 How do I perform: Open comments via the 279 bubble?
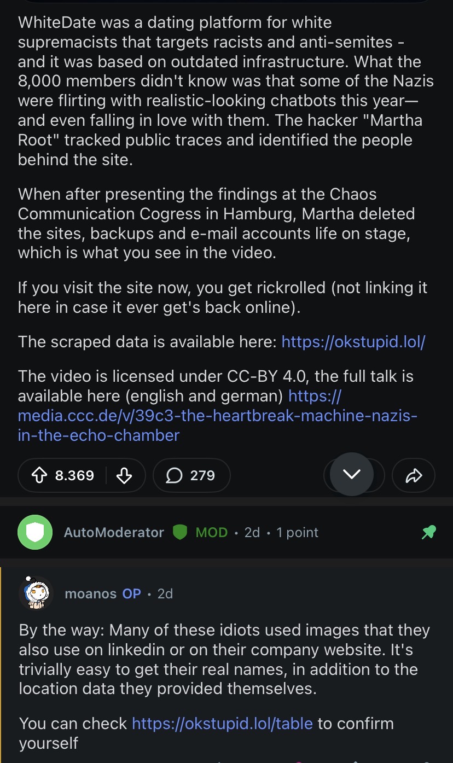191,475
